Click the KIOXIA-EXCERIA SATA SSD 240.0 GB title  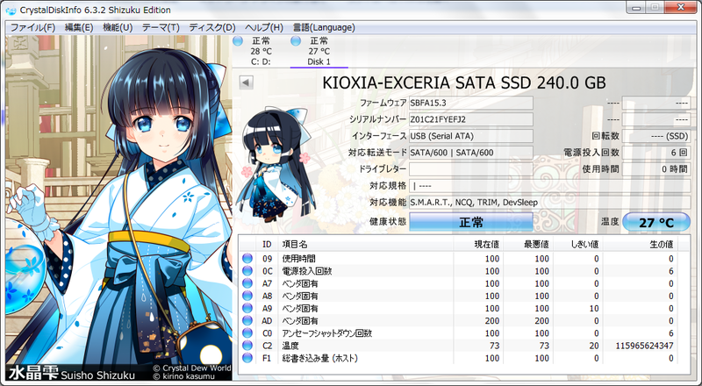tap(464, 82)
